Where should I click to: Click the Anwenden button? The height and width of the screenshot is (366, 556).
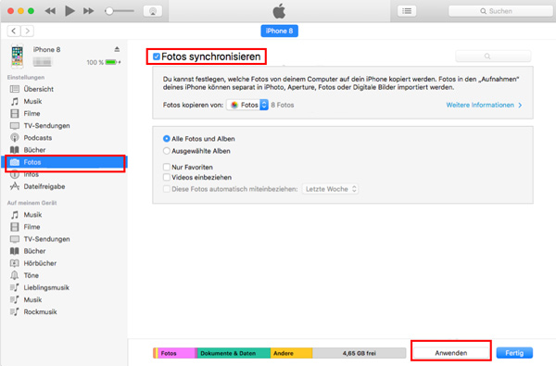(451, 353)
